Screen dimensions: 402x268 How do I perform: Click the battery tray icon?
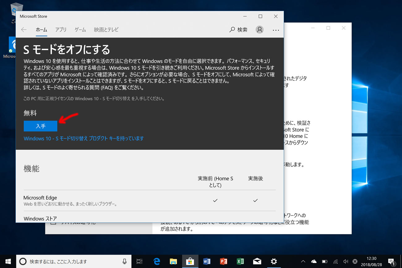pyautogui.click(x=324, y=262)
